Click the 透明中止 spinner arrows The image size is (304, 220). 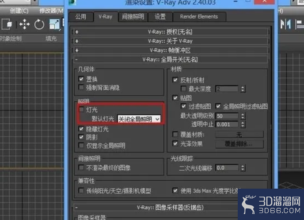[243, 124]
